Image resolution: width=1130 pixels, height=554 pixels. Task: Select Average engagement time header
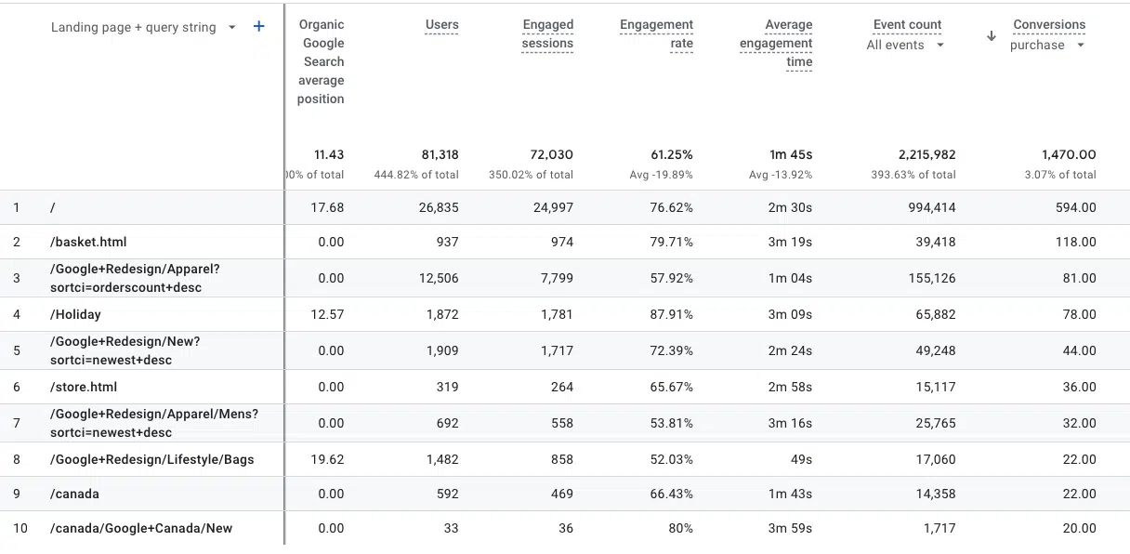point(776,44)
